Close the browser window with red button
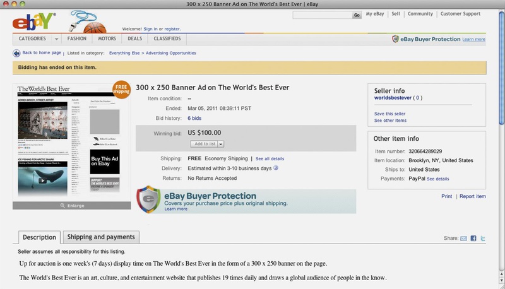This screenshot has width=505, height=289. [6, 4]
